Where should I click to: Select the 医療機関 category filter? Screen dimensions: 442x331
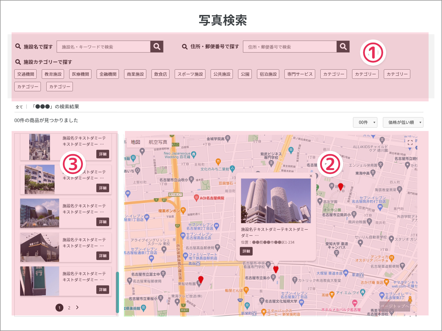80,74
